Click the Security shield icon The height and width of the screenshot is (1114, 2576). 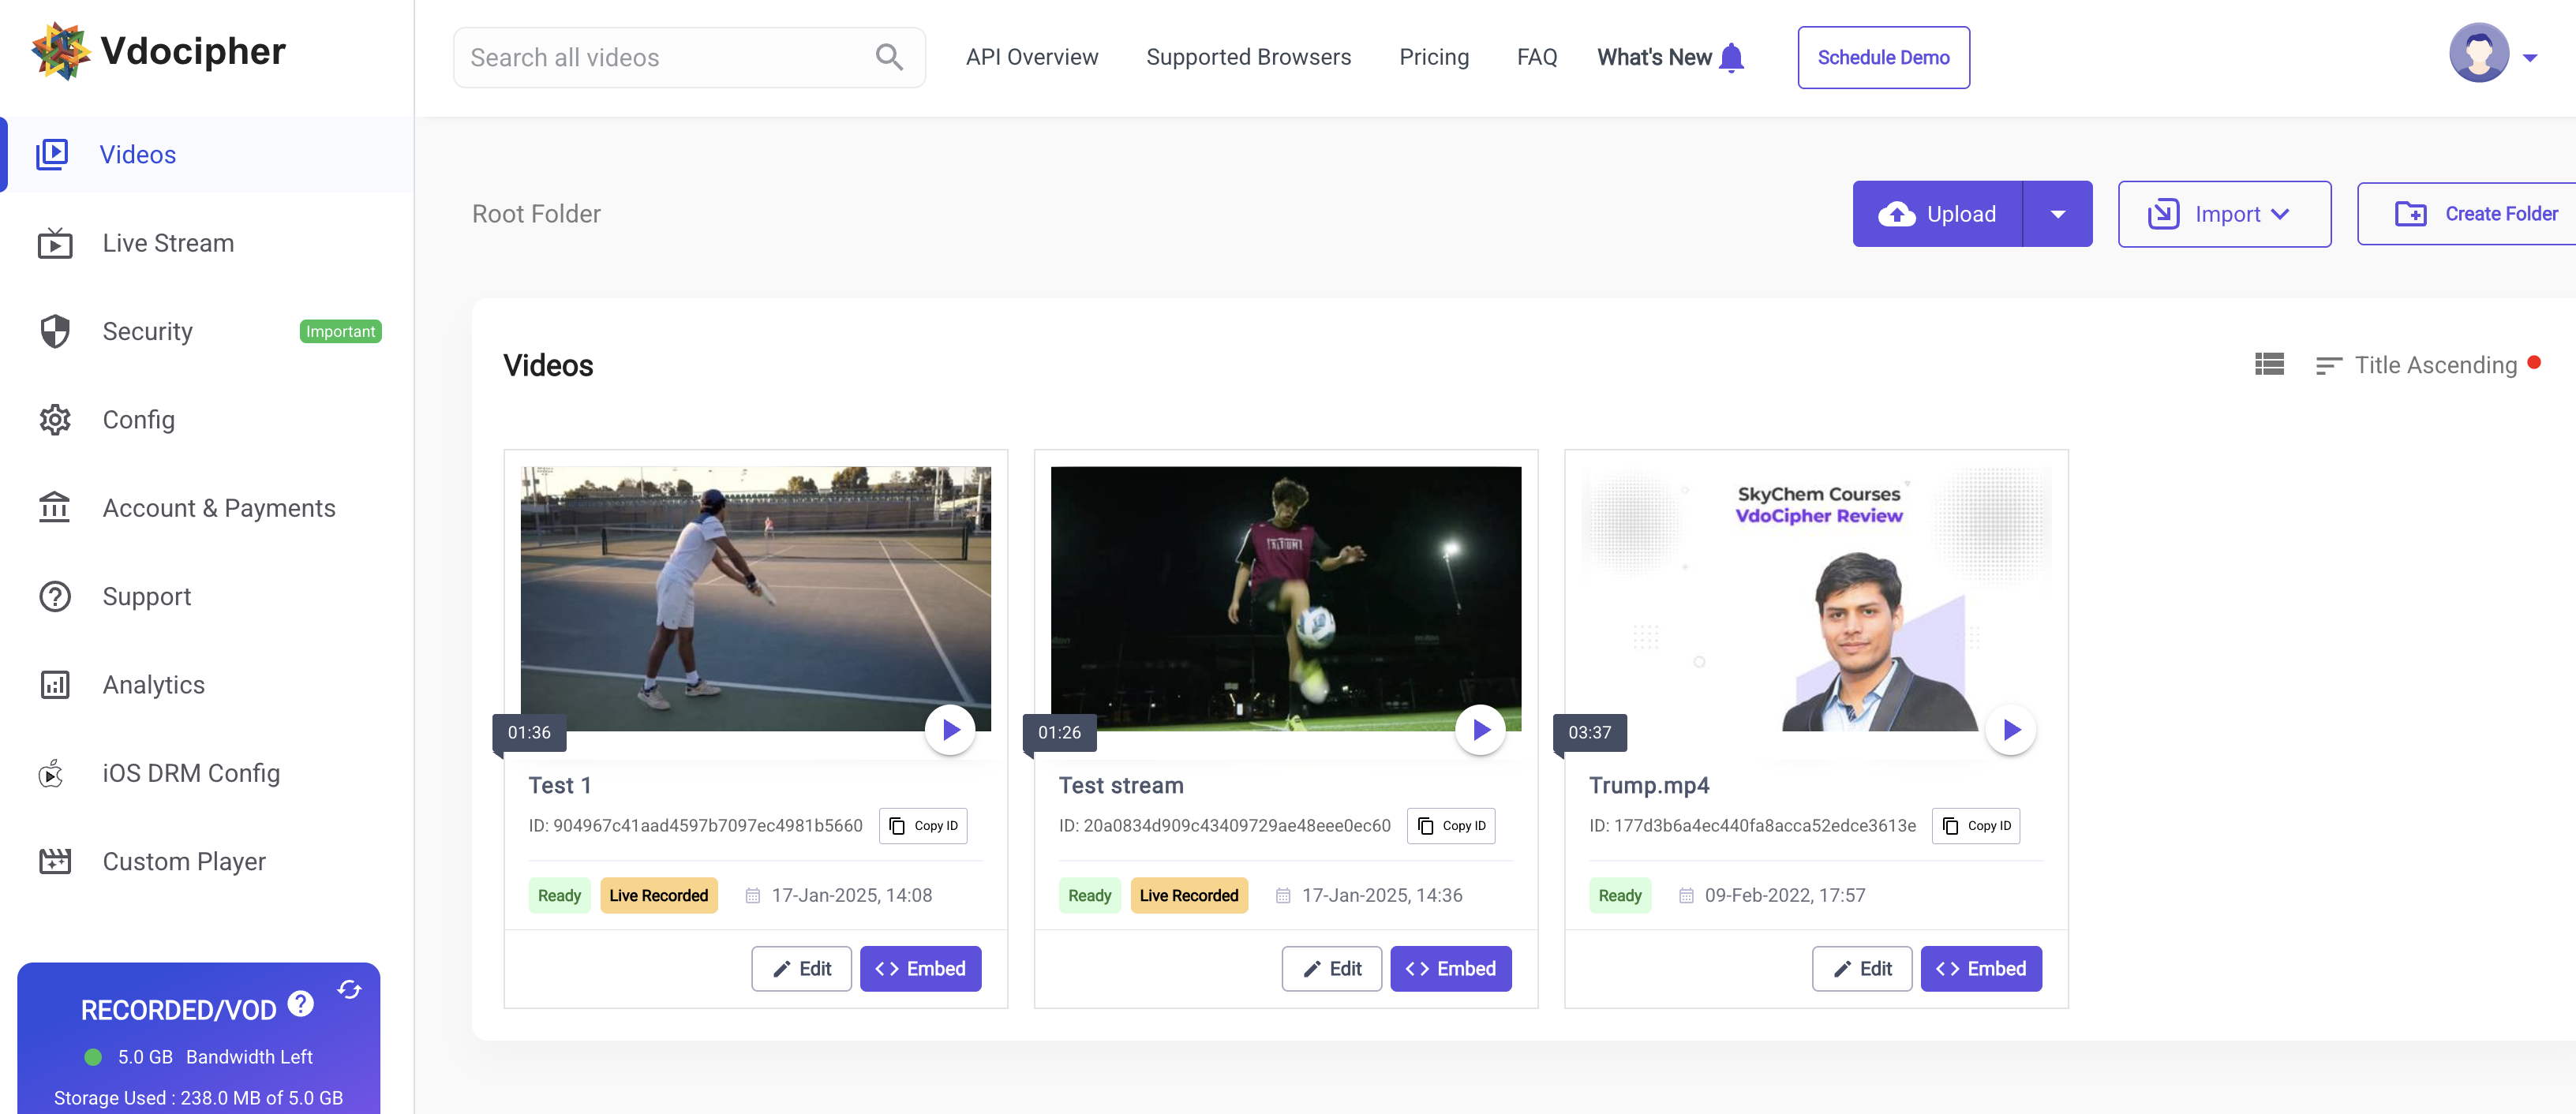54,331
